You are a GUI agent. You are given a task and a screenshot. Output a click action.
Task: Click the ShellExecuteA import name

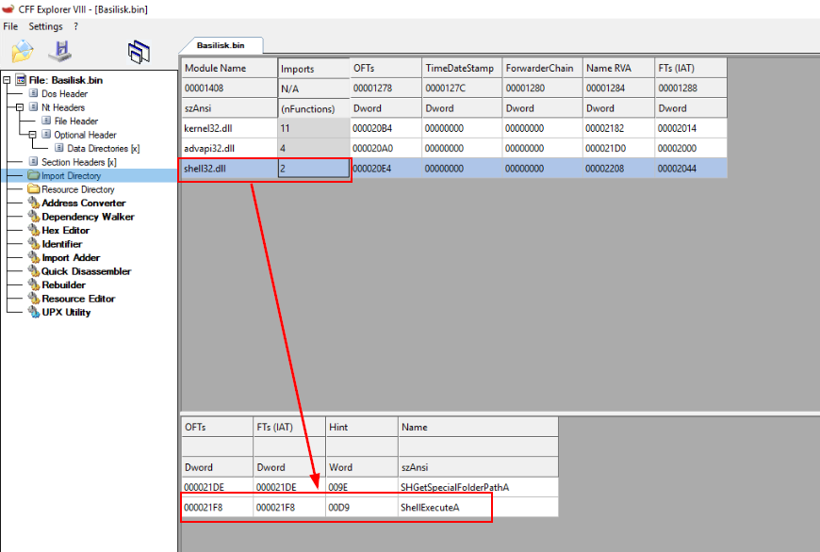pyautogui.click(x=430, y=507)
